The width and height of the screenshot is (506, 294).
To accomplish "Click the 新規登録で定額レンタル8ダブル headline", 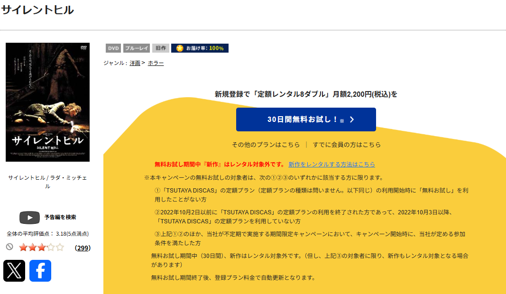I will tap(306, 94).
